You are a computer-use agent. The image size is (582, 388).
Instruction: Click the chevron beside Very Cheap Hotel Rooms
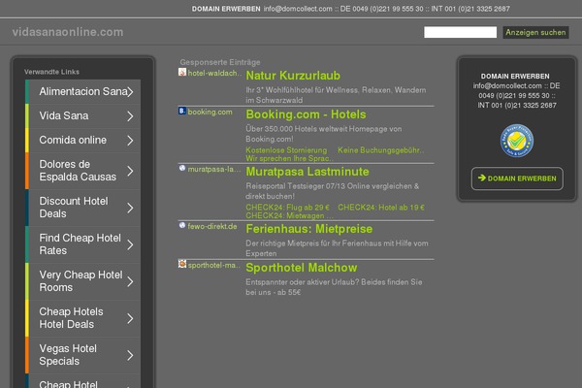pyautogui.click(x=130, y=282)
